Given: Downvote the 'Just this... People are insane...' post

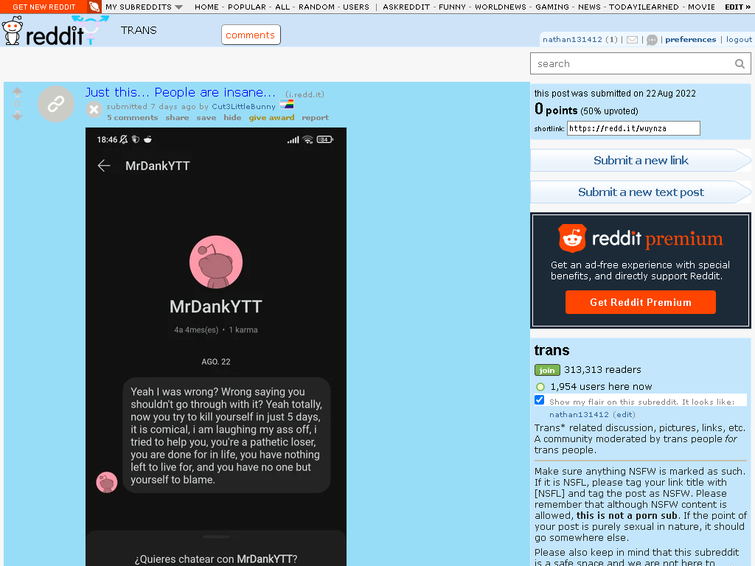Looking at the screenshot, I should 18,116.
